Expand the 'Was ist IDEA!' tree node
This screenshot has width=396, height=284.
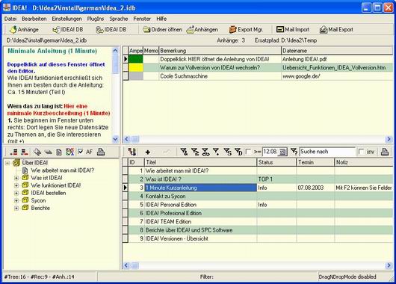[16, 178]
